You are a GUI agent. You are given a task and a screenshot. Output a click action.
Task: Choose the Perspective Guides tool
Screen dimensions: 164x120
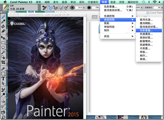coord(3,106)
